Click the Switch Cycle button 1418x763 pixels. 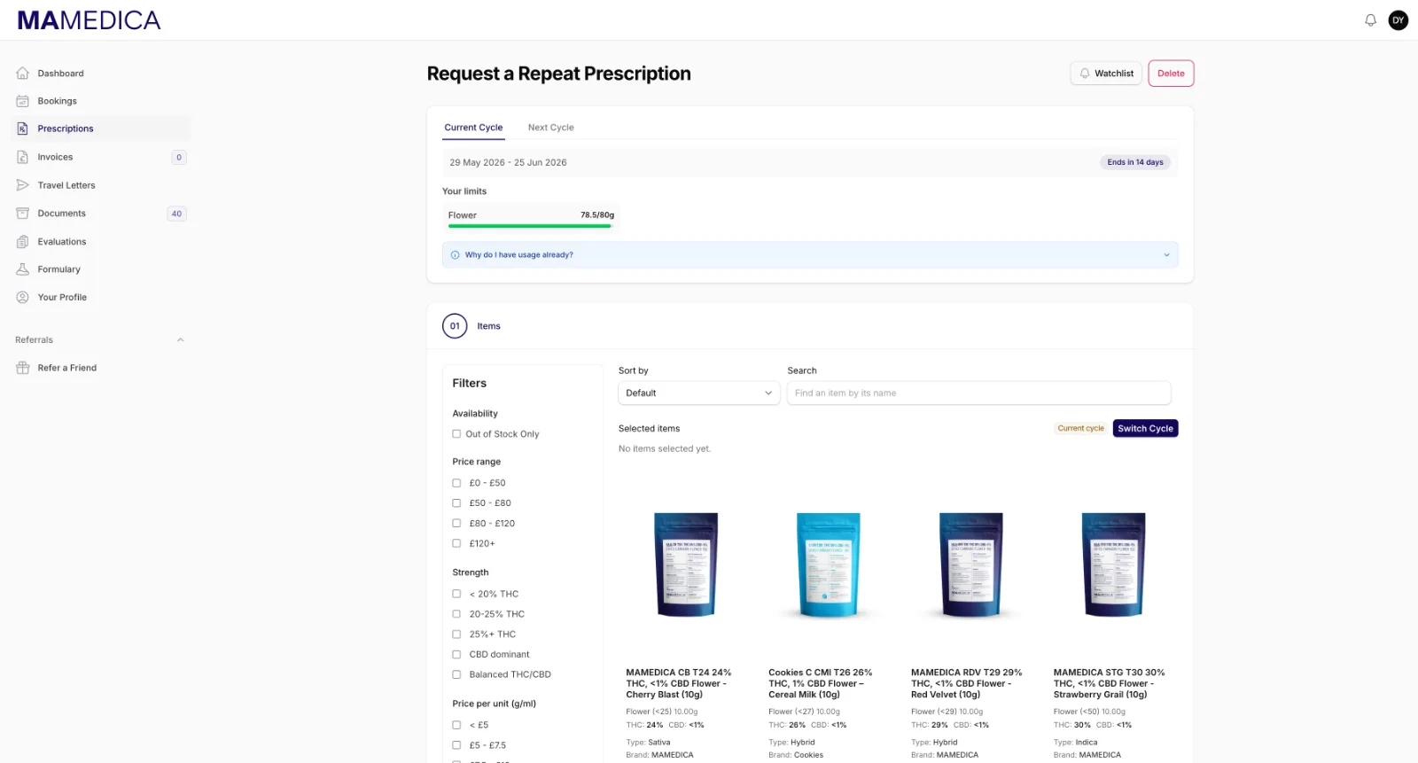1145,429
